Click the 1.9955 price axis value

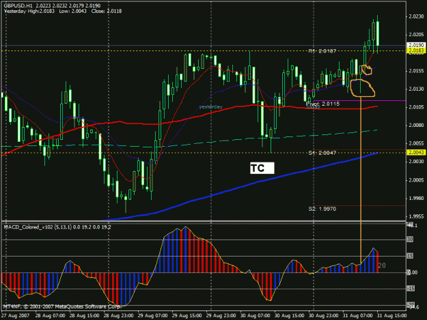tap(416, 217)
